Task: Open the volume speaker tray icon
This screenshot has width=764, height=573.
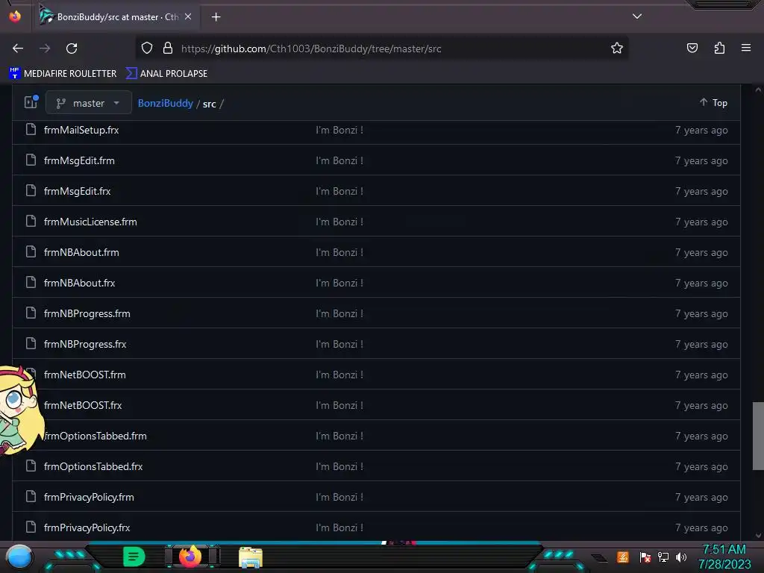Action: point(680,557)
